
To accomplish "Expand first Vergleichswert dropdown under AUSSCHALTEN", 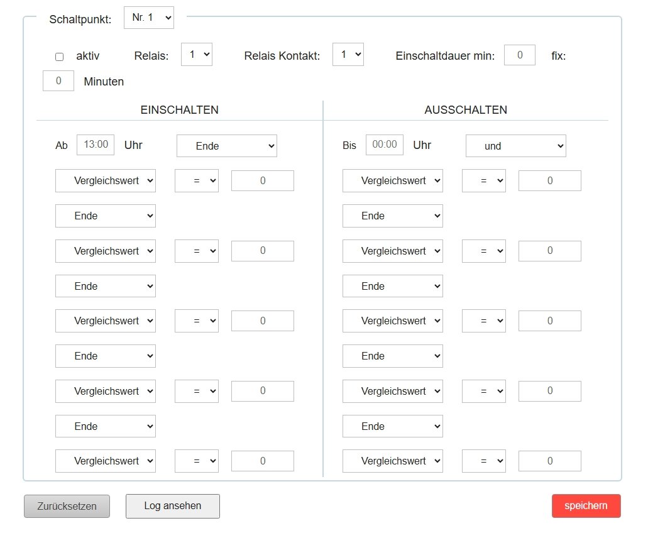I will point(393,181).
